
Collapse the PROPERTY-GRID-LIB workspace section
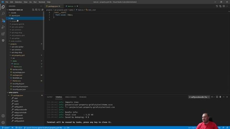(15, 10)
